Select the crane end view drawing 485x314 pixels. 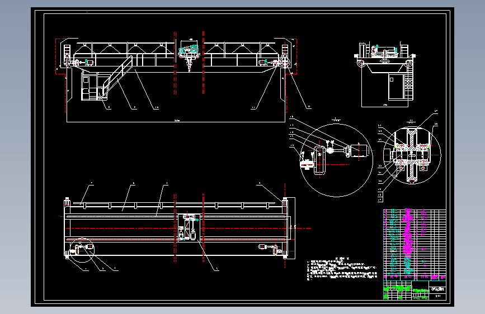pyautogui.click(x=385, y=75)
